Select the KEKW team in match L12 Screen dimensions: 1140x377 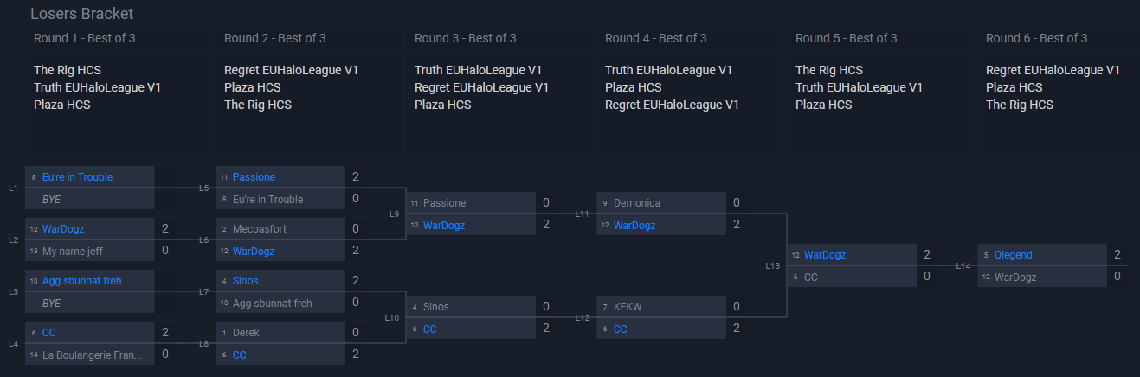[x=629, y=307]
